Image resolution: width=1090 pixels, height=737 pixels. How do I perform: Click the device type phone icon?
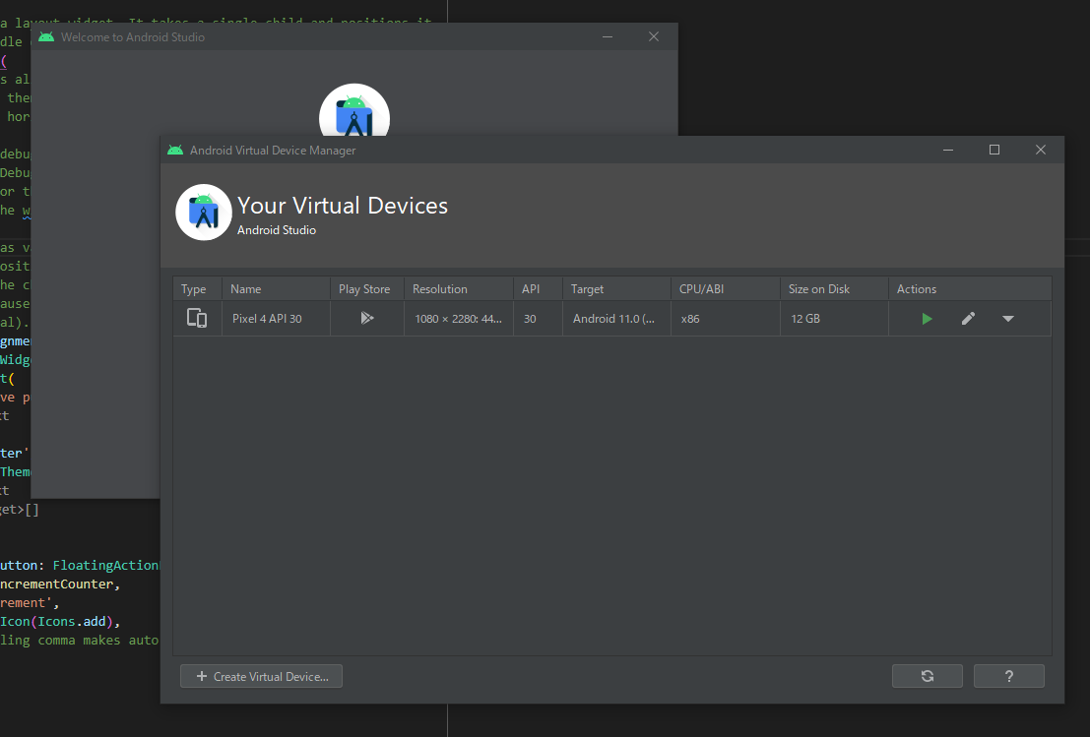(197, 318)
